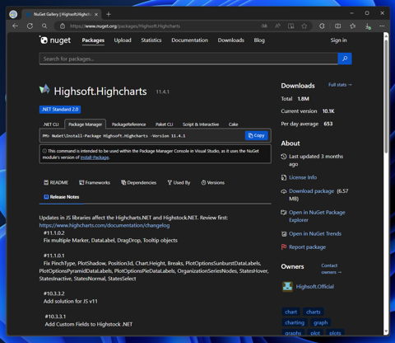Image resolution: width=395 pixels, height=343 pixels.
Task: Open the Documentation nav item
Action: tap(190, 40)
